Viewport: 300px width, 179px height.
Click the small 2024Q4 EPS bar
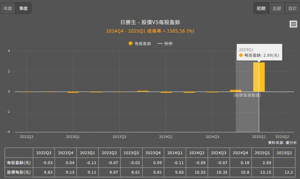(236, 91)
